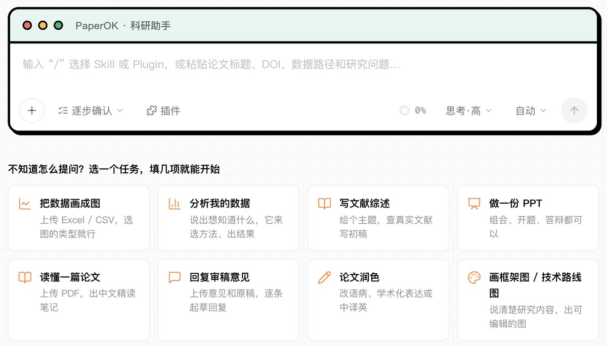Click description 上传 Excel / CSV，选图的类型就行
The width and height of the screenshot is (607, 346).
coord(86,227)
